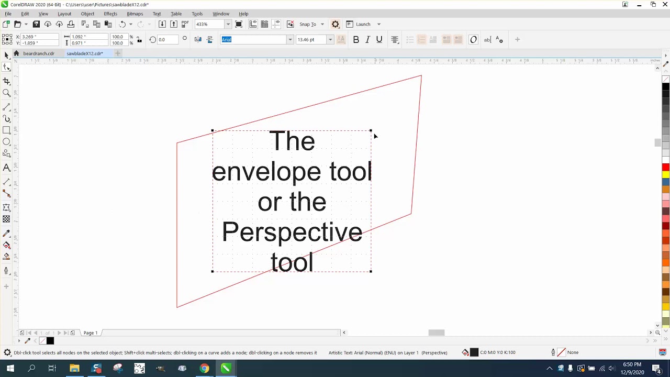Publish to PDF using the PDF icon
Screen dimensions: 670x377
(185, 24)
